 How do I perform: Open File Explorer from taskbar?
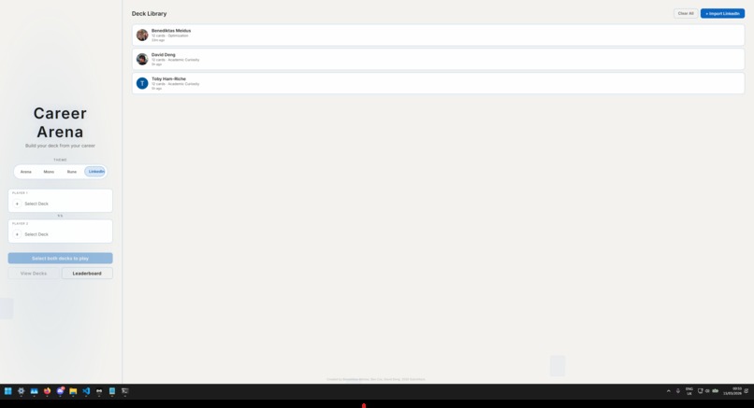tap(73, 391)
